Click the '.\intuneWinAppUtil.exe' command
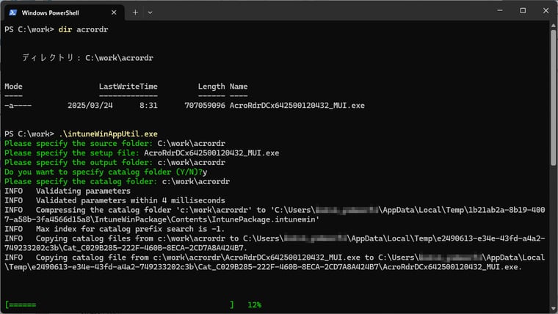Viewport: 558px width, 314px height. click(108, 134)
